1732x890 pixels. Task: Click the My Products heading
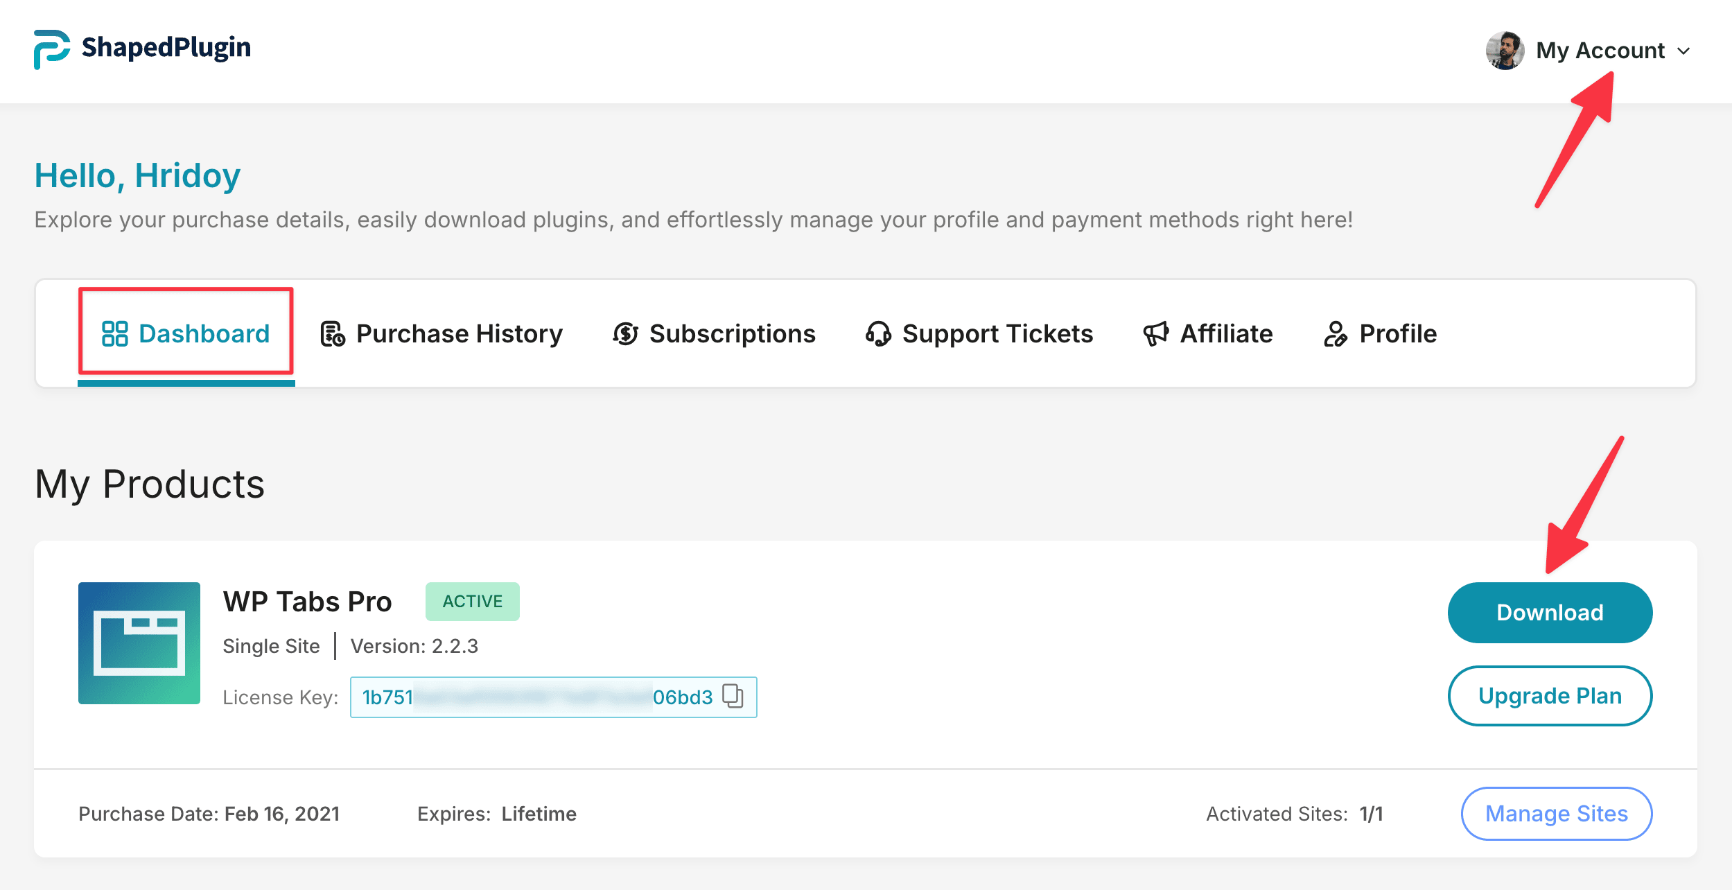[x=150, y=484]
